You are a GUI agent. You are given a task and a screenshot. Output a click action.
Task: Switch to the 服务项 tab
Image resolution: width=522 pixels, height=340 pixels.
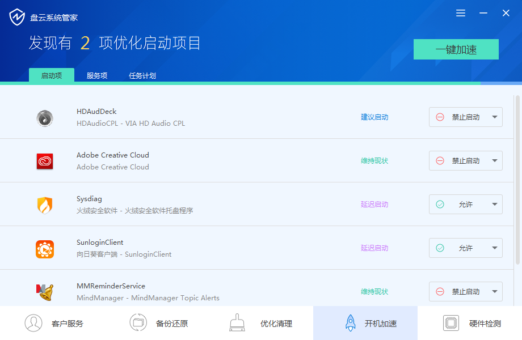click(97, 76)
